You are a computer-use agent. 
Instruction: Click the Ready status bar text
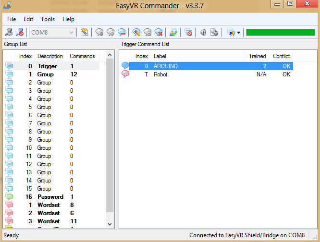click(11, 235)
